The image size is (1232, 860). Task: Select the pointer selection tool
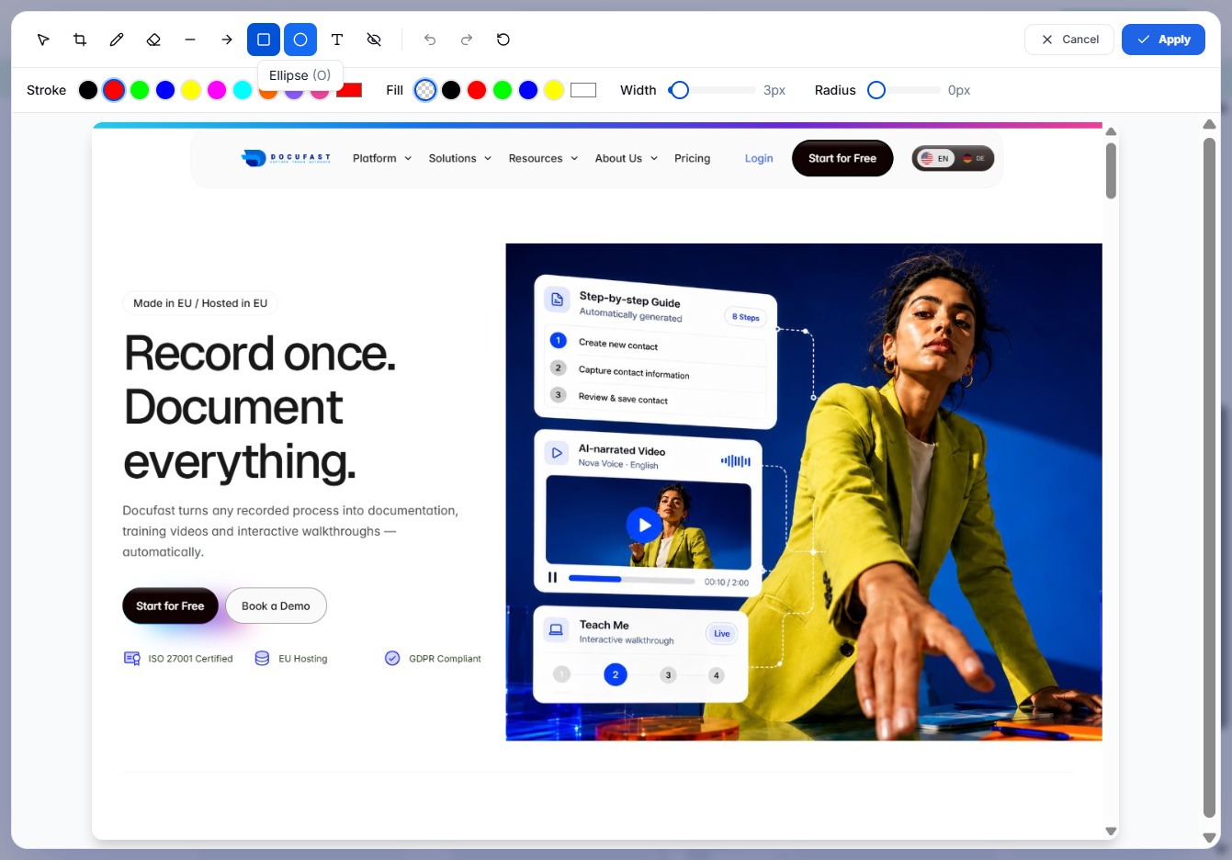point(43,40)
